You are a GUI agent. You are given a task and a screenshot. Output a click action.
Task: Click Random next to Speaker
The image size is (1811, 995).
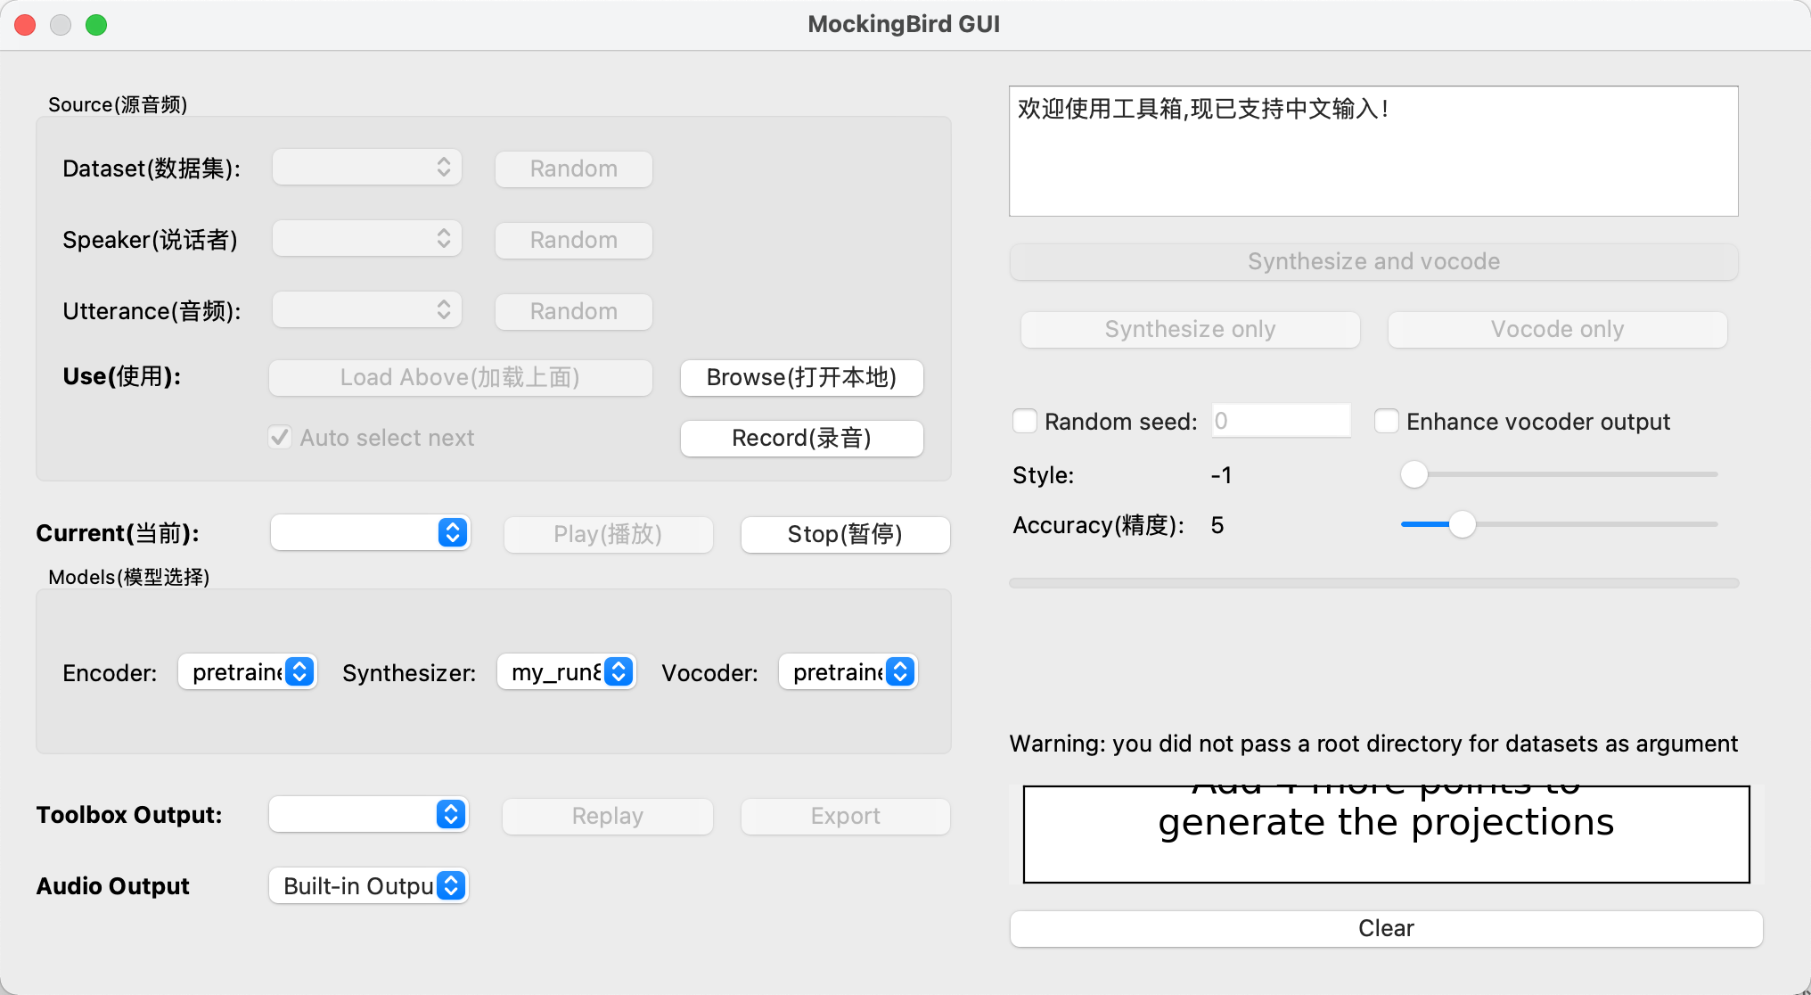[573, 240]
